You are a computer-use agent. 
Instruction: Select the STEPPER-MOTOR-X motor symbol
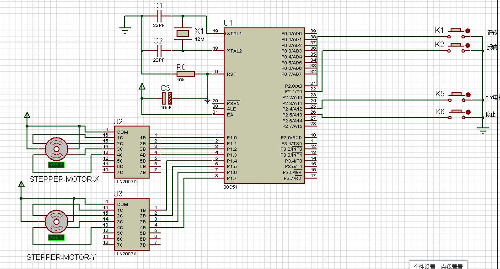pyautogui.click(x=56, y=149)
